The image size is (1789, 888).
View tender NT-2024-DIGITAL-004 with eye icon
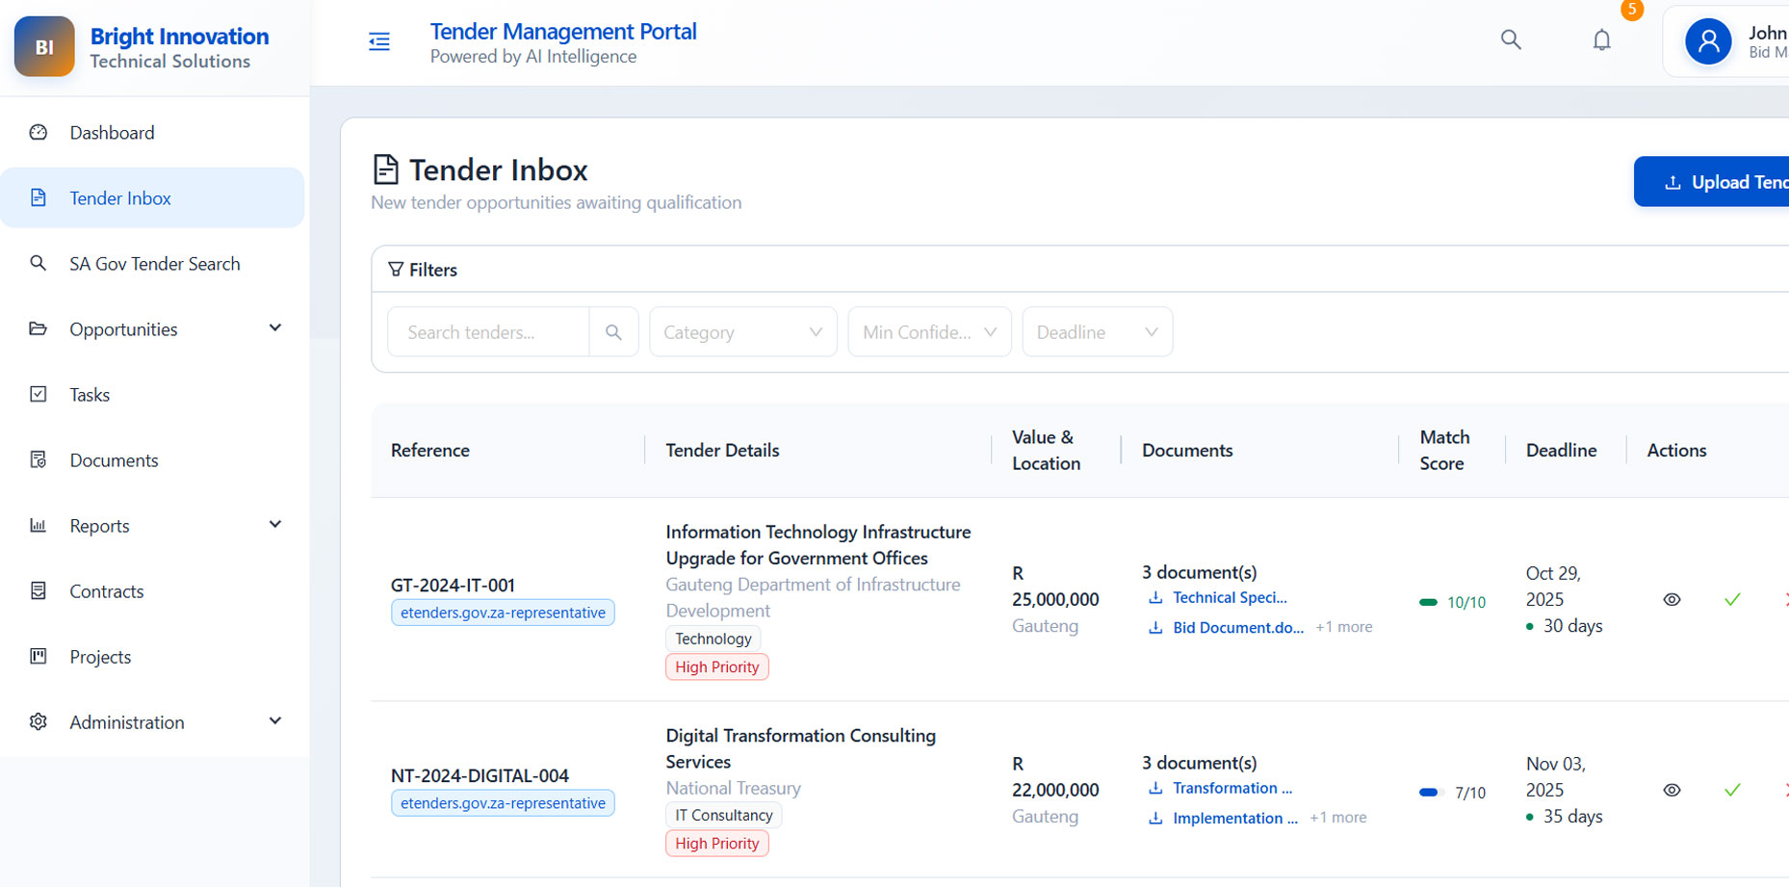tap(1672, 791)
